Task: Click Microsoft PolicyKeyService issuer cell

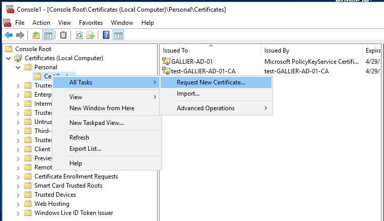Action: tap(311, 62)
